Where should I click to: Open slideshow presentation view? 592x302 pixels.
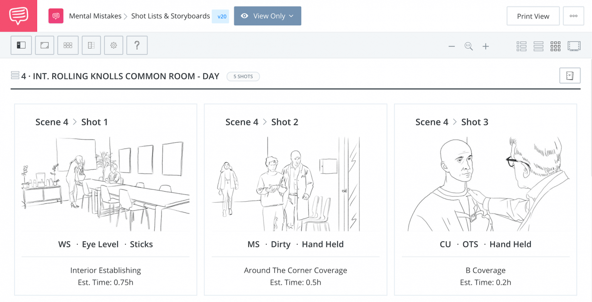[574, 47]
